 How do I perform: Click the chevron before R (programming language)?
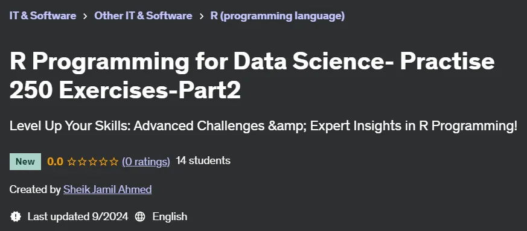coord(201,16)
